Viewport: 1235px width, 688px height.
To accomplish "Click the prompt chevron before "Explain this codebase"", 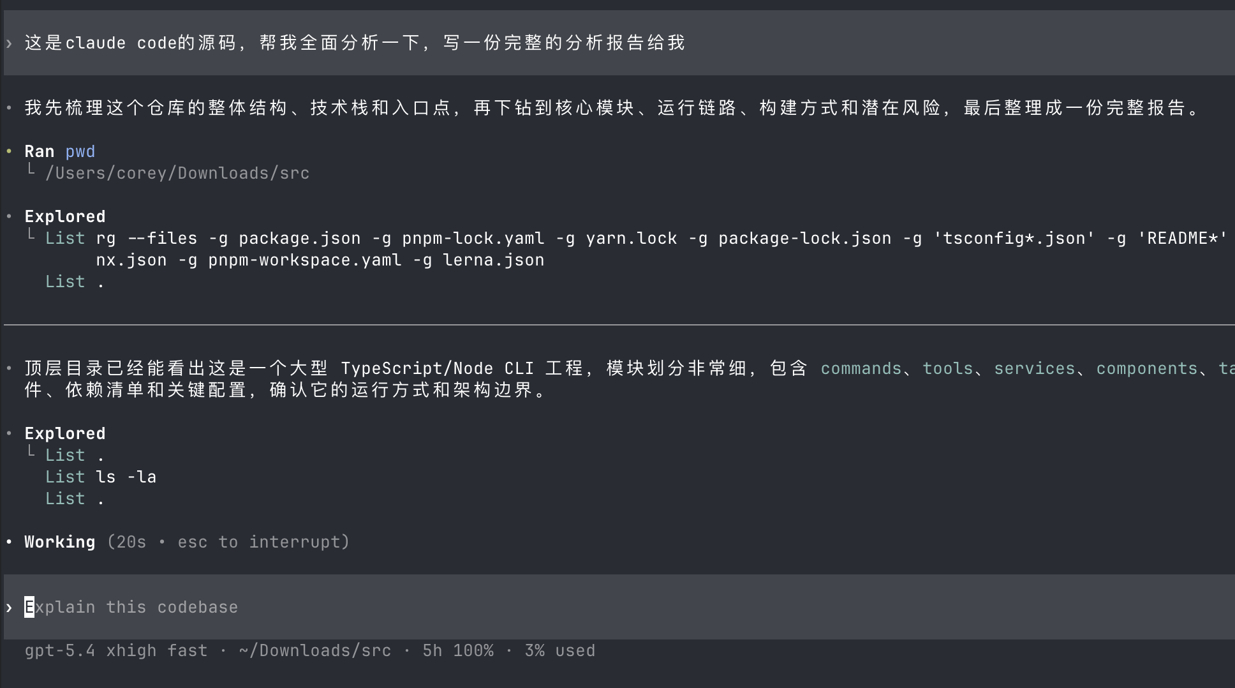I will 9,608.
